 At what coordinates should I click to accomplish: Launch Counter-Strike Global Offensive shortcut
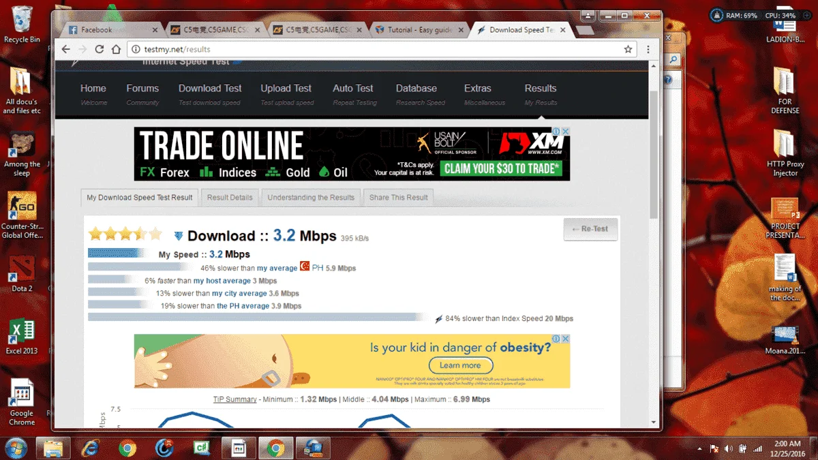pos(22,215)
